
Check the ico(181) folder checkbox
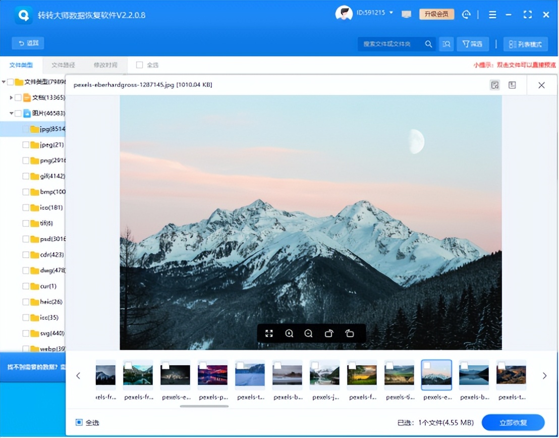26,207
